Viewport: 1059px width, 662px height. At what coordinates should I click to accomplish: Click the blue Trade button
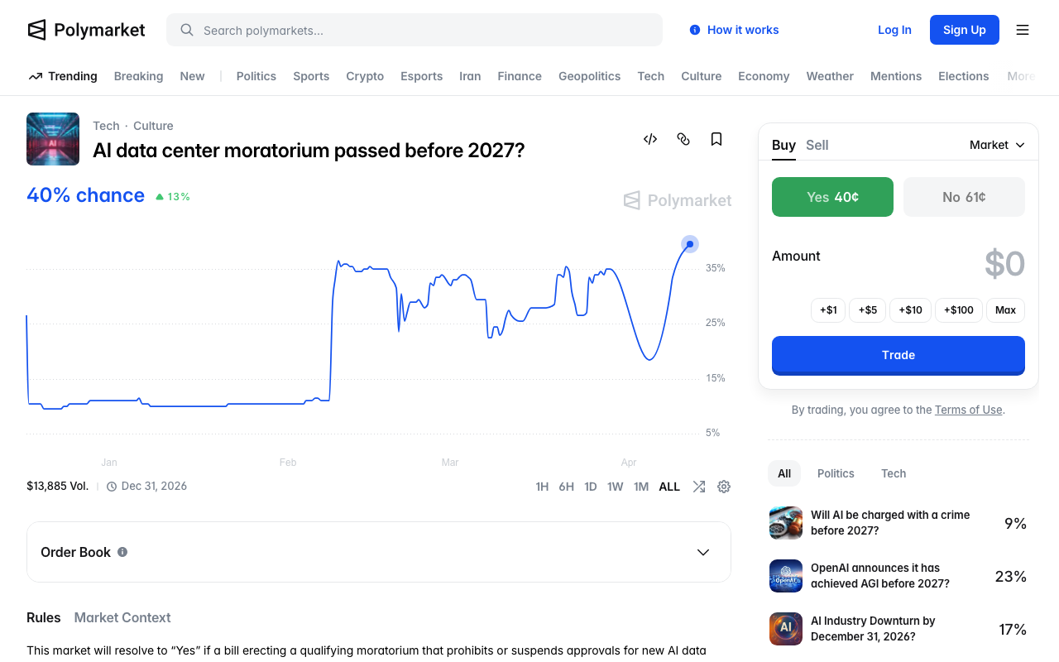tap(898, 355)
